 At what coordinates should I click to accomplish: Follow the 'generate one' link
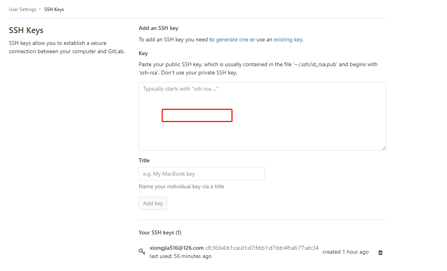coord(232,40)
